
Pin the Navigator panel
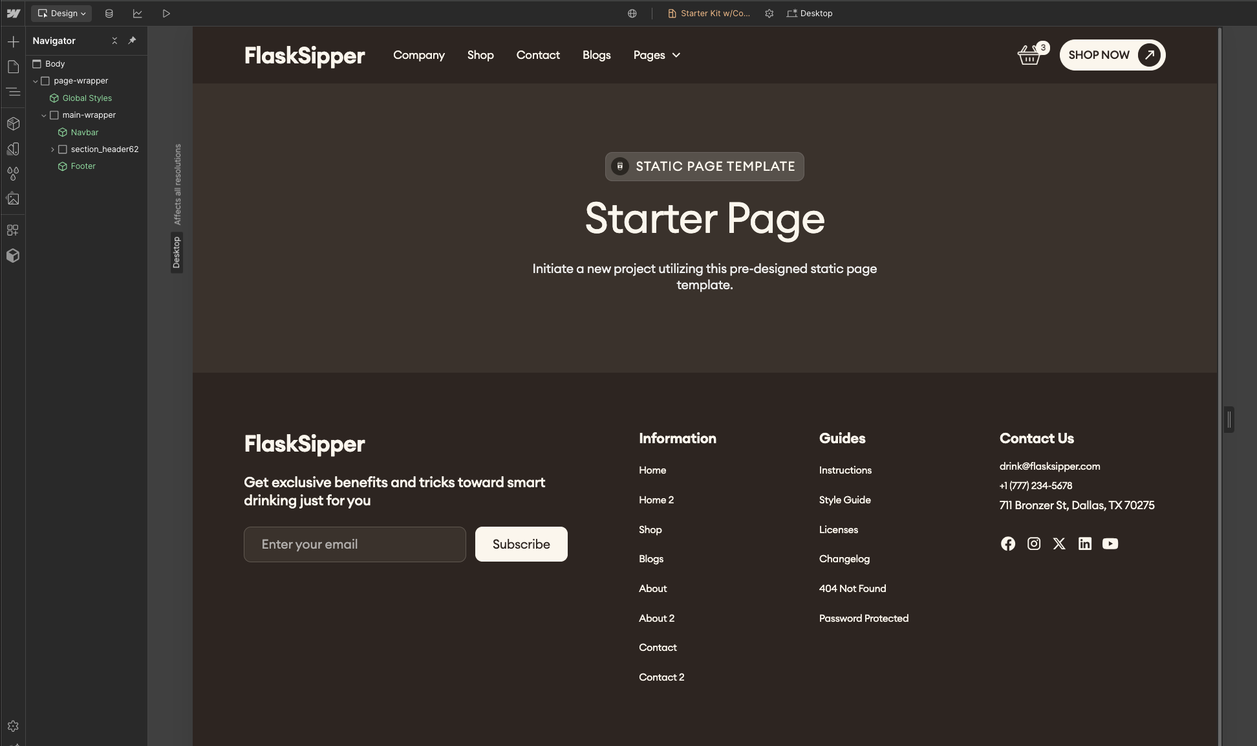(x=132, y=41)
